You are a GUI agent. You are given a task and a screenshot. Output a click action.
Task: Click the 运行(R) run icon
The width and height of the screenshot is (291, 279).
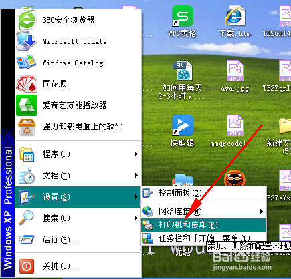click(27, 240)
